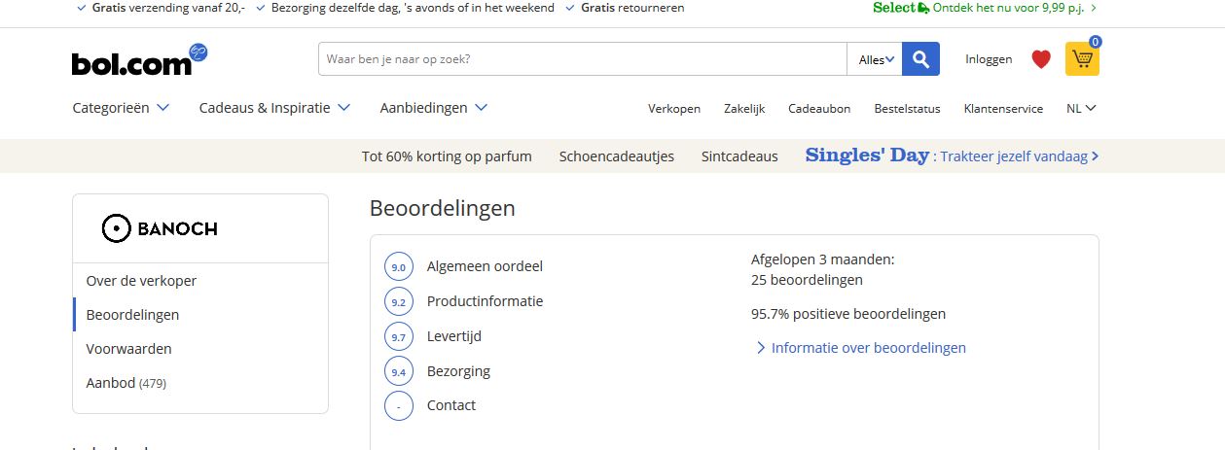Focus the 'Waar ben je naar op zoek?' search field

582,59
